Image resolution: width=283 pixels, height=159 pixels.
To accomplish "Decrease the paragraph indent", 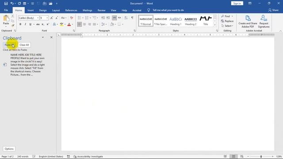I will coord(103,18).
